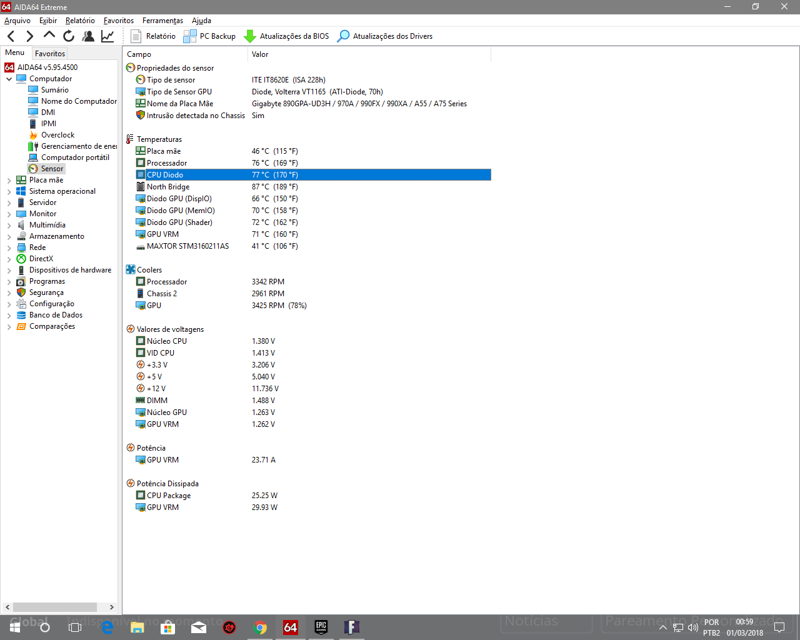Open the Relatório toolbar button

coord(153,36)
